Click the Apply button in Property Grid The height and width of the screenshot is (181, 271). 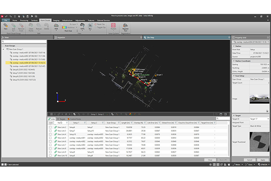pyautogui.click(x=262, y=160)
